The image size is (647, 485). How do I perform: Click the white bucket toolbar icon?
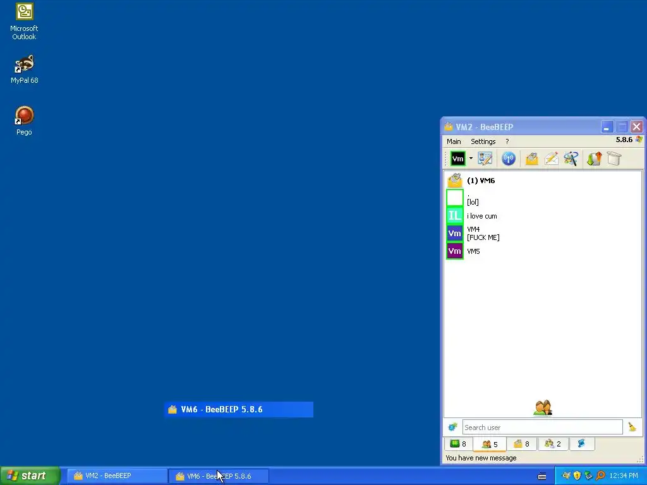[x=614, y=159]
